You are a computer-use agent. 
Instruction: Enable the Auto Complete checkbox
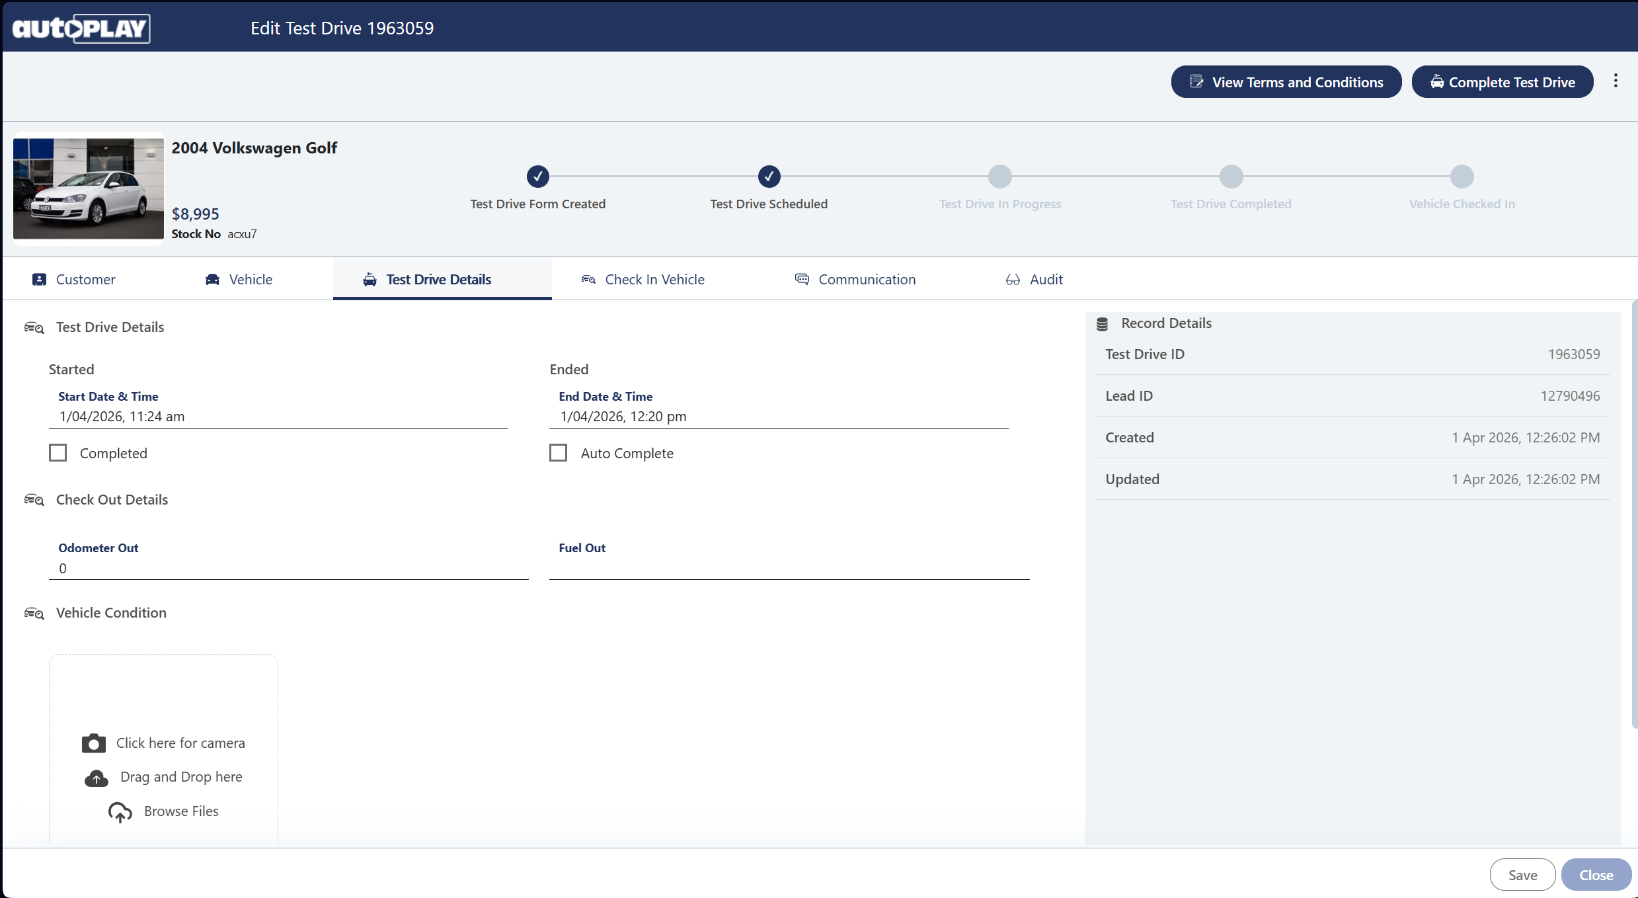(x=559, y=453)
